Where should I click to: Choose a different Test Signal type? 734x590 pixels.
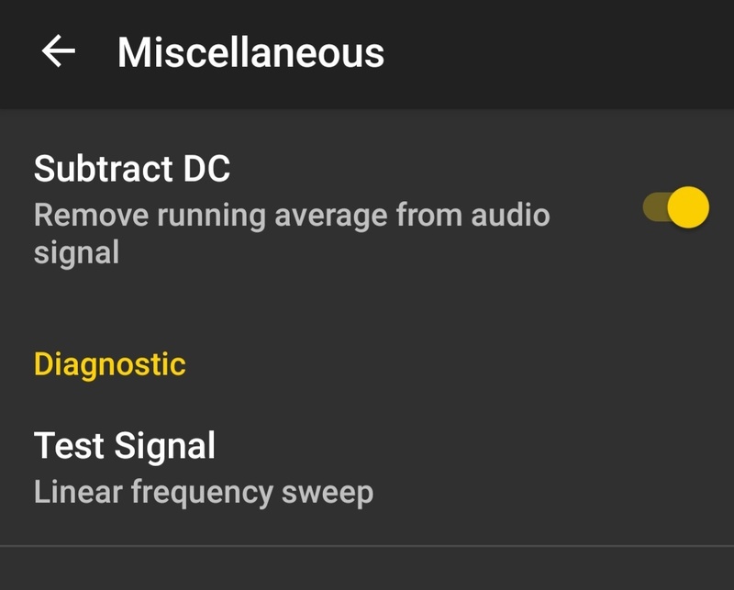[202, 468]
